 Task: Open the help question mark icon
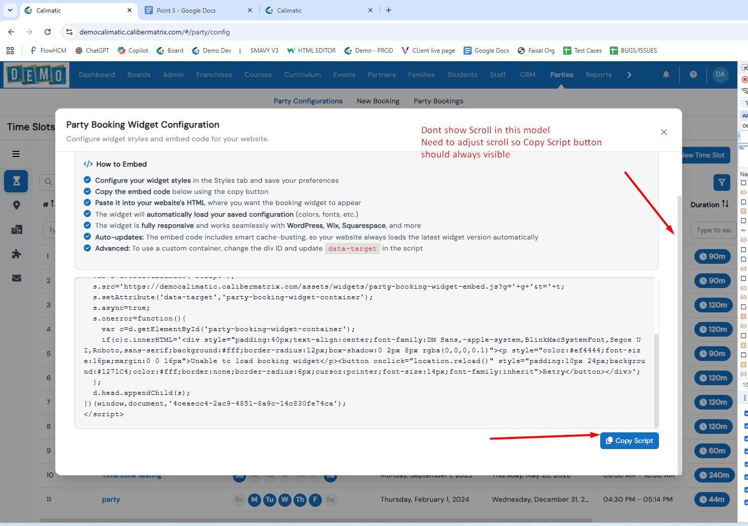point(693,74)
